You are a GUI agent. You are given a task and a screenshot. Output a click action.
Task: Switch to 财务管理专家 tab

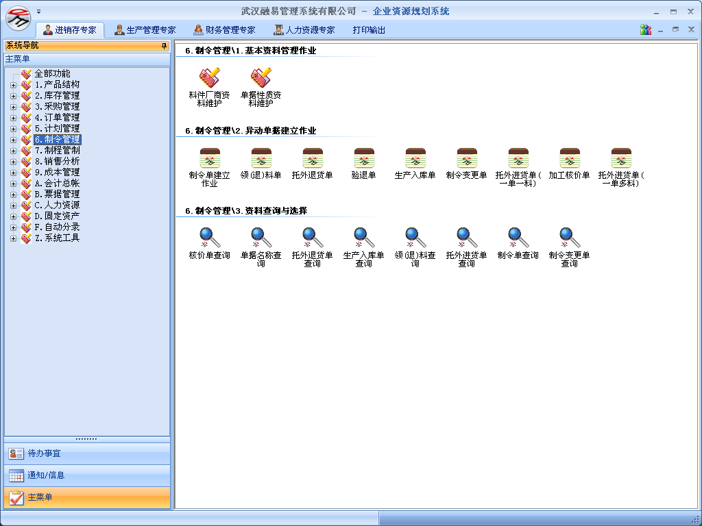tap(224, 30)
